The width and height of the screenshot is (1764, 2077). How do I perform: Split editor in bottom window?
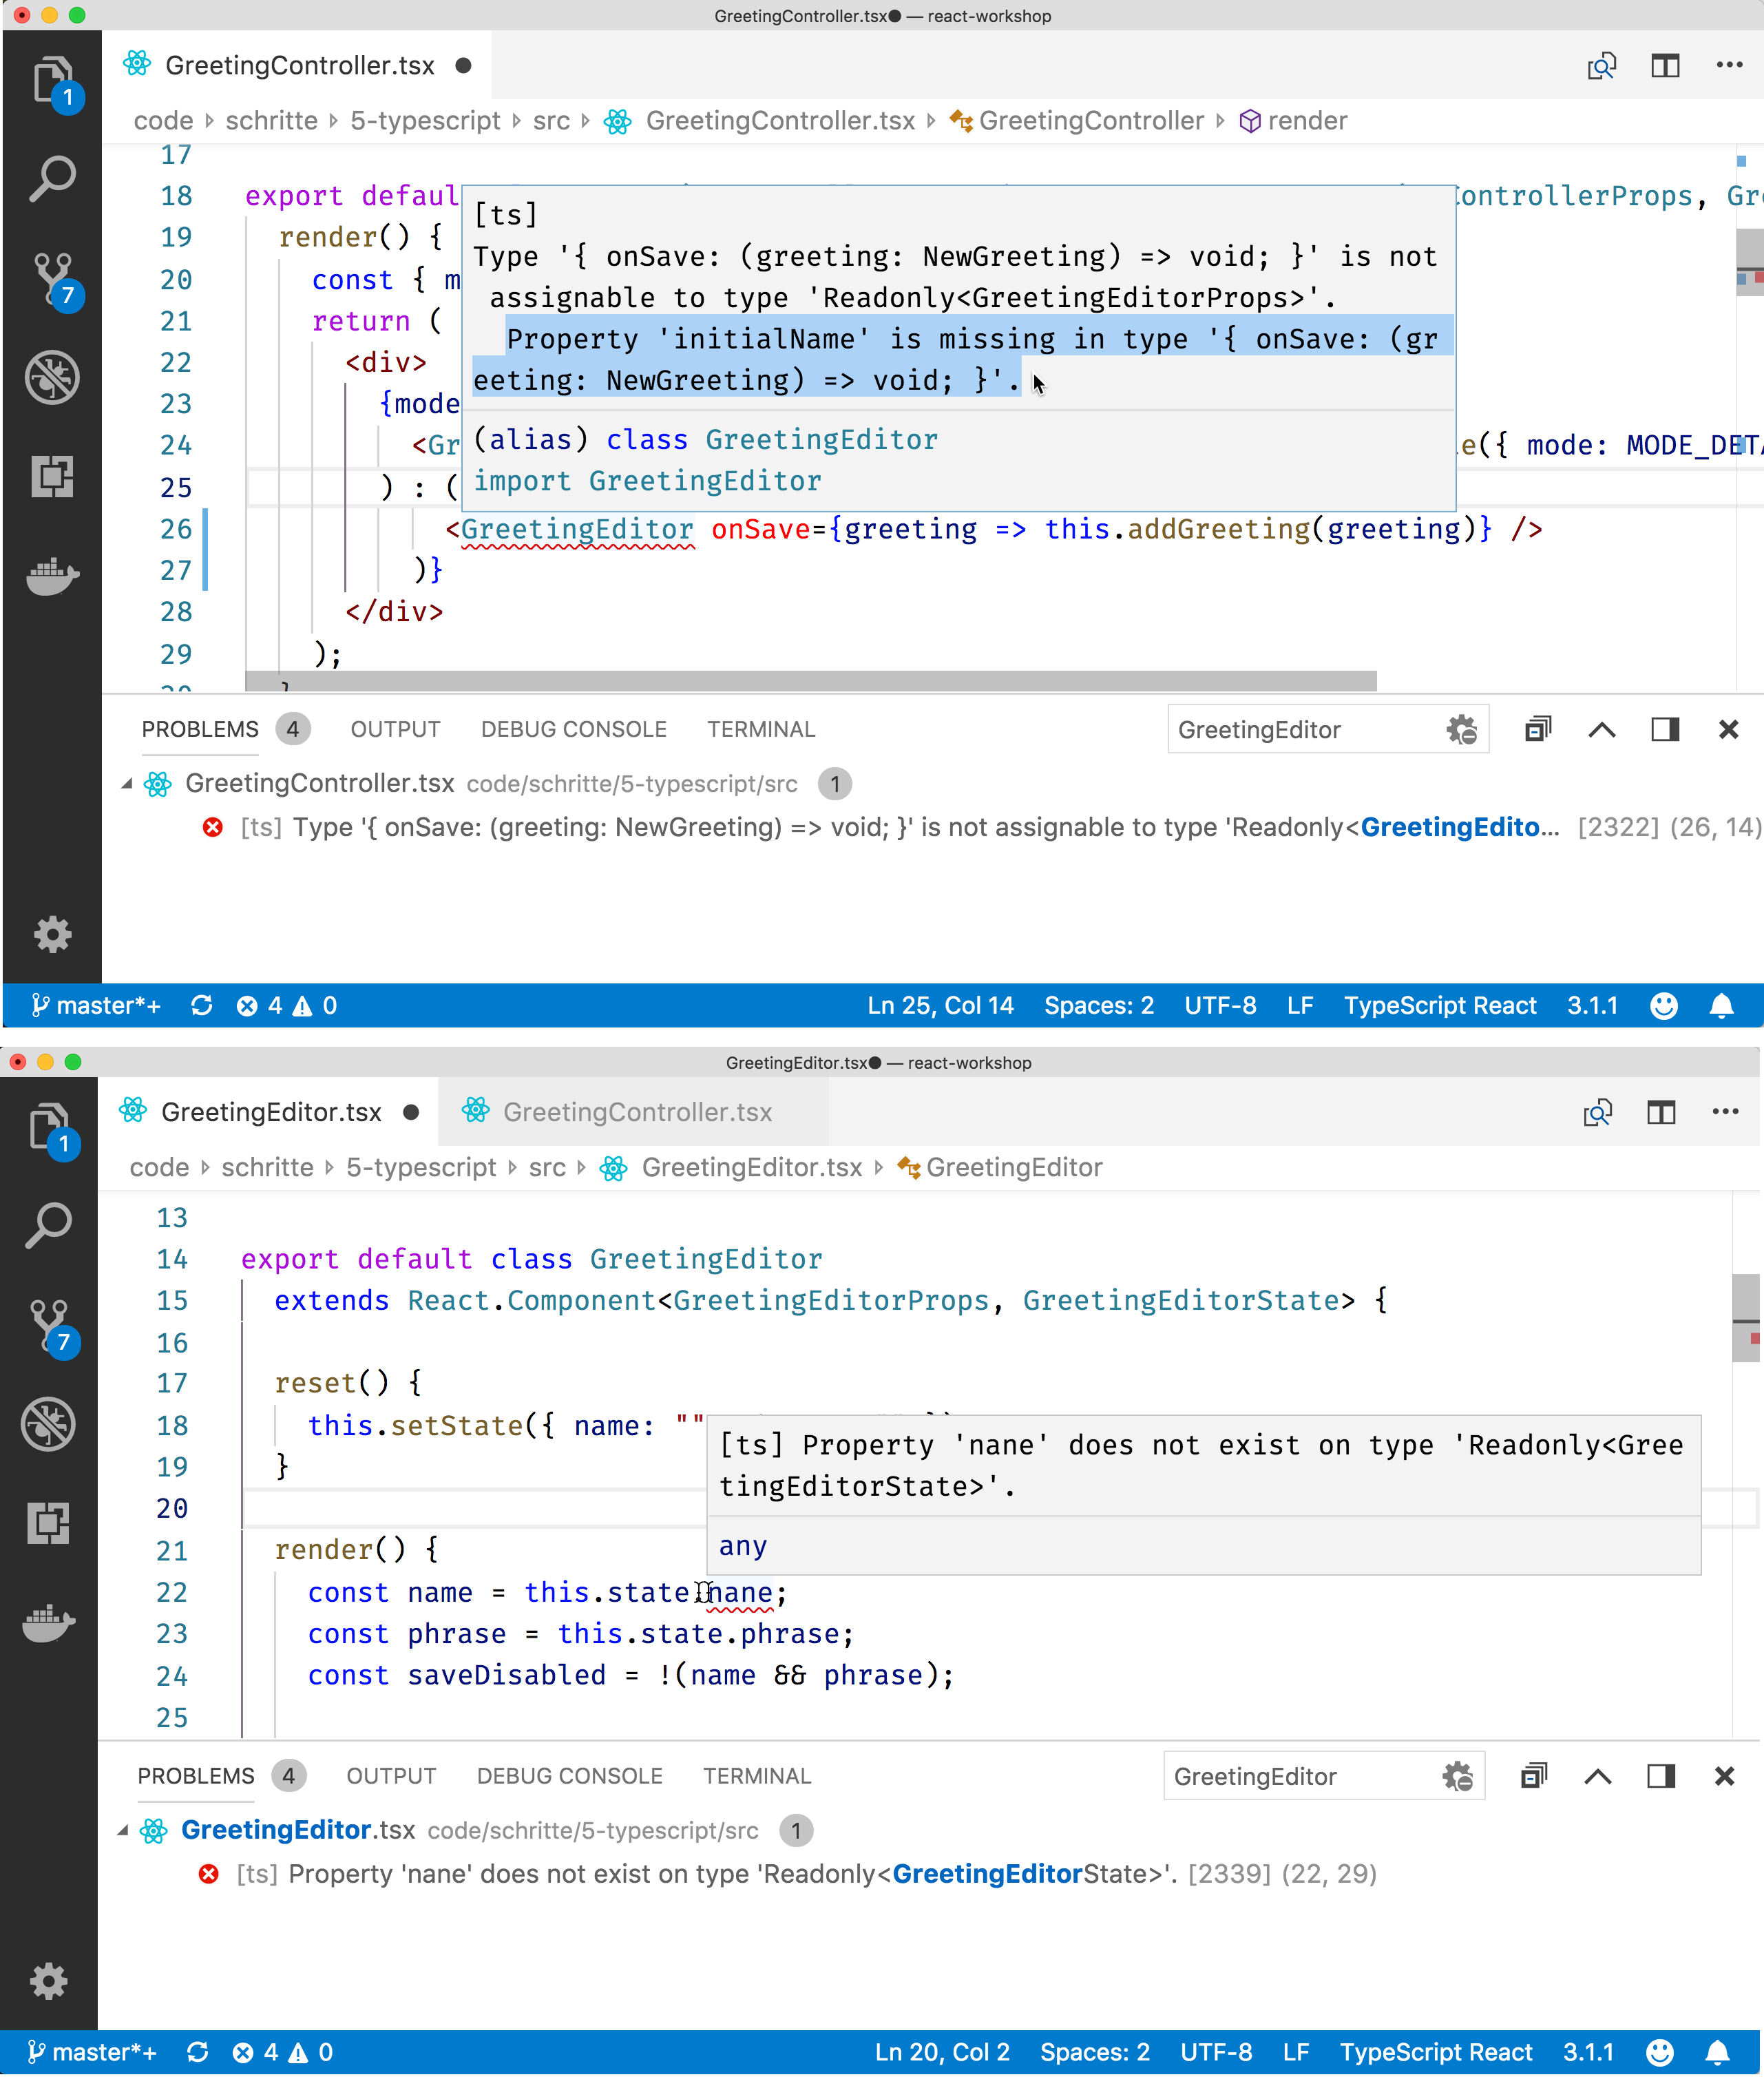coord(1661,1113)
